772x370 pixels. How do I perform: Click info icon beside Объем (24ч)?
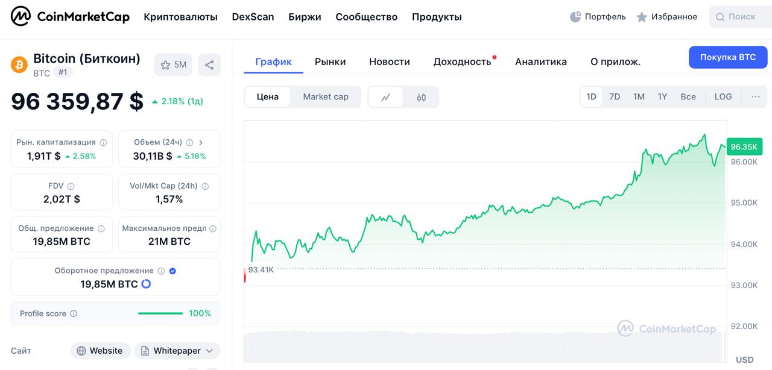[189, 143]
